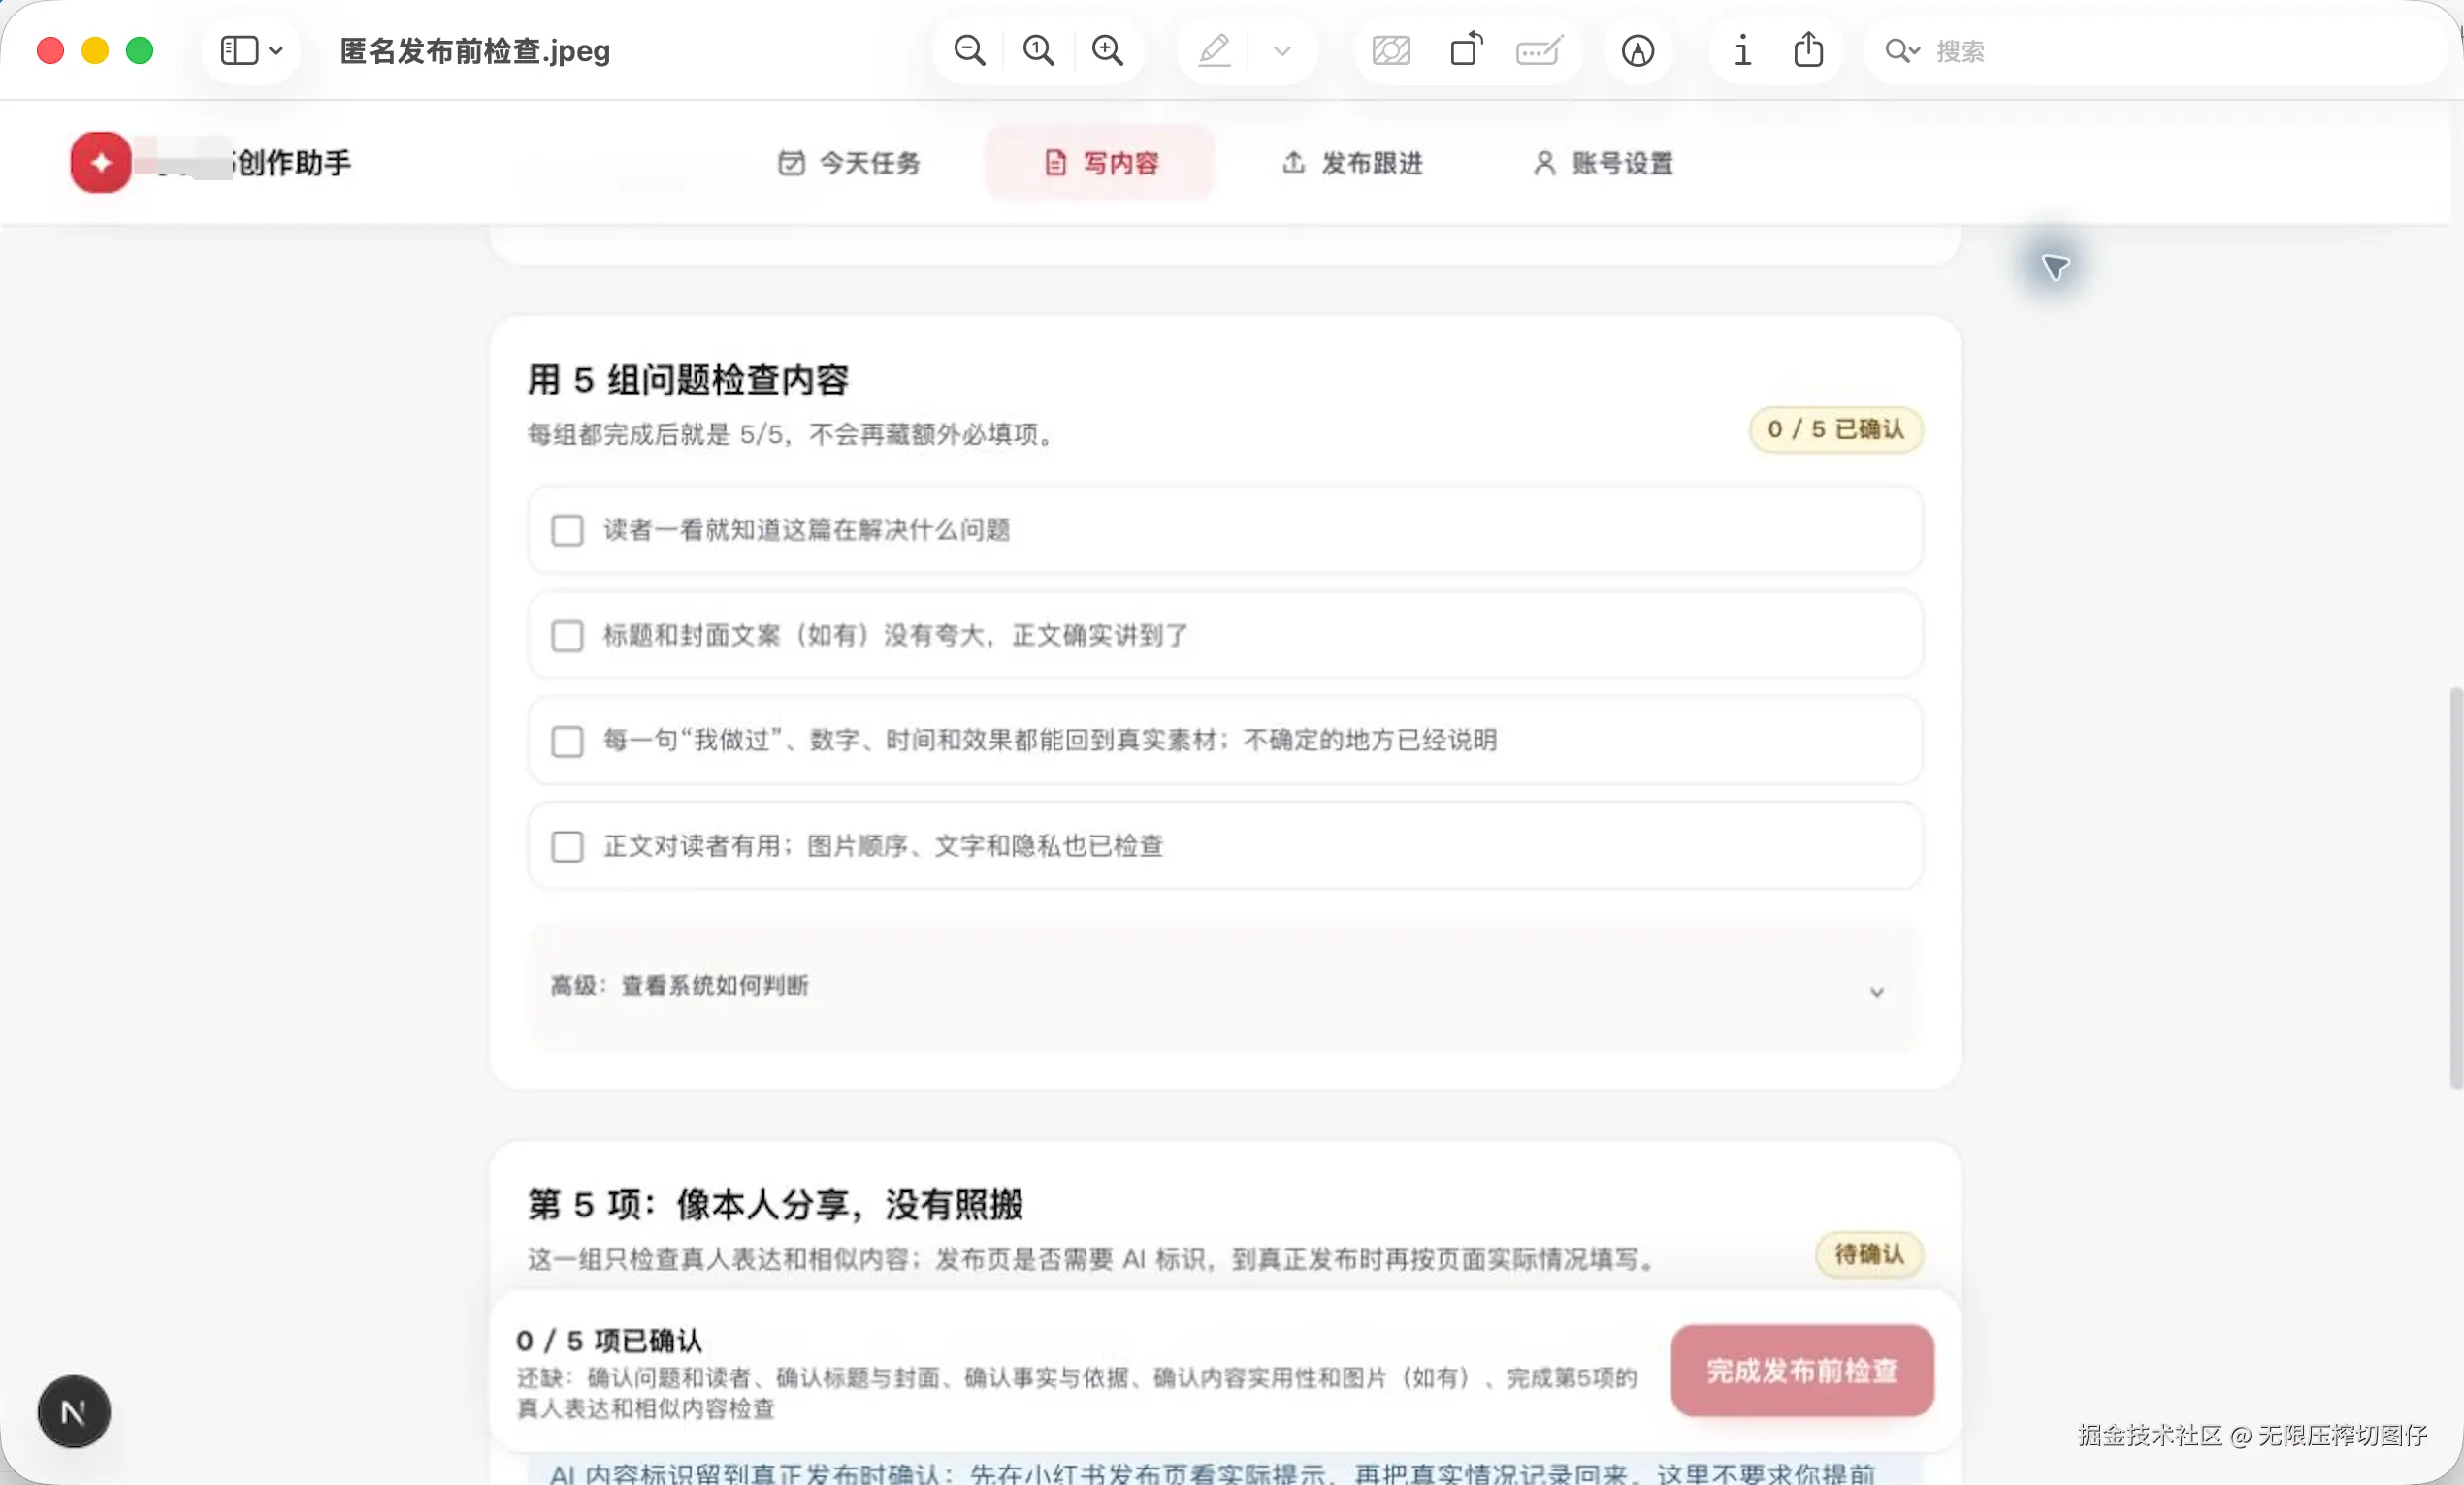Switch to the 写内容 tab
The image size is (2464, 1485).
coord(1100,163)
